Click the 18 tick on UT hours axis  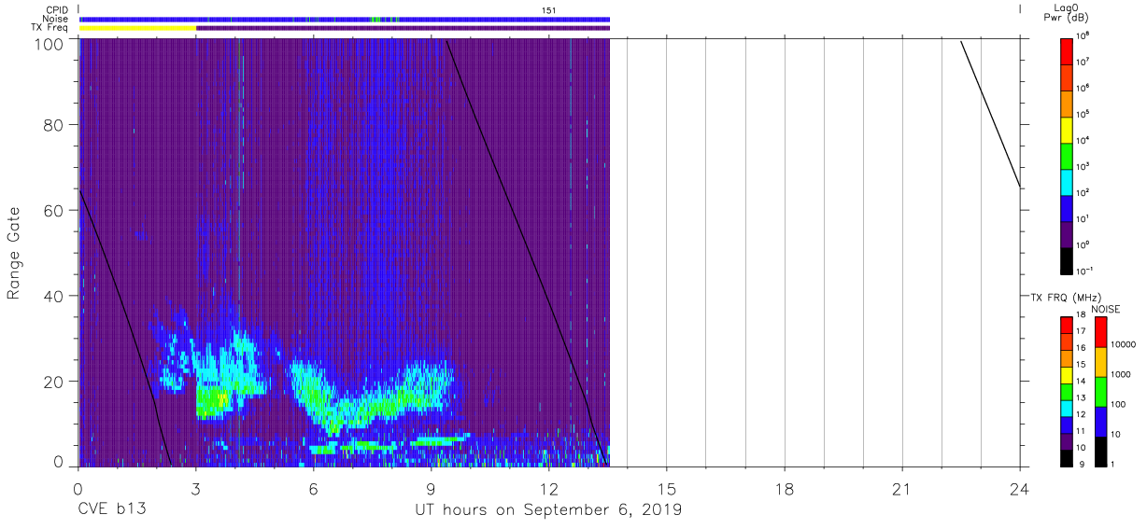[x=784, y=488]
